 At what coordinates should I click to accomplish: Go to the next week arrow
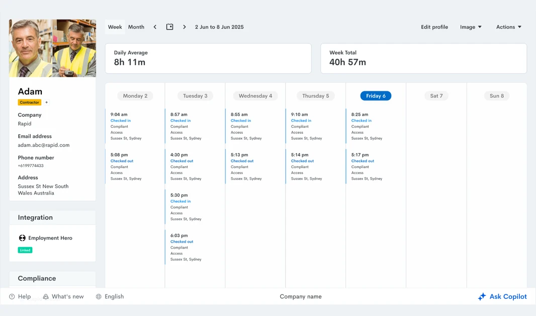(x=184, y=27)
